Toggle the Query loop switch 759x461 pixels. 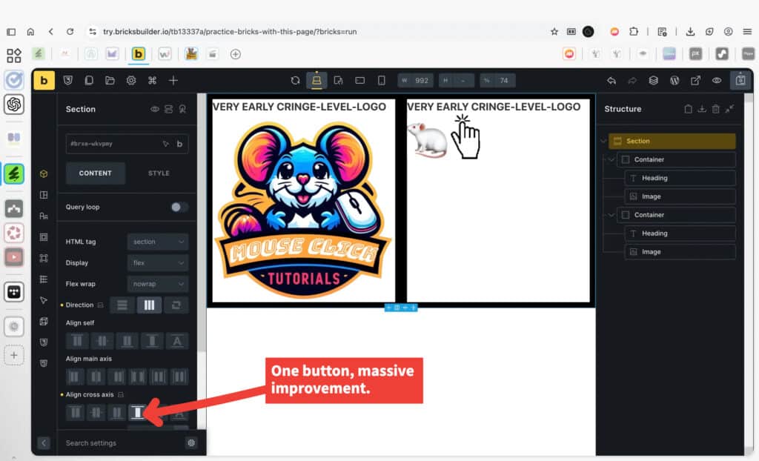click(179, 208)
